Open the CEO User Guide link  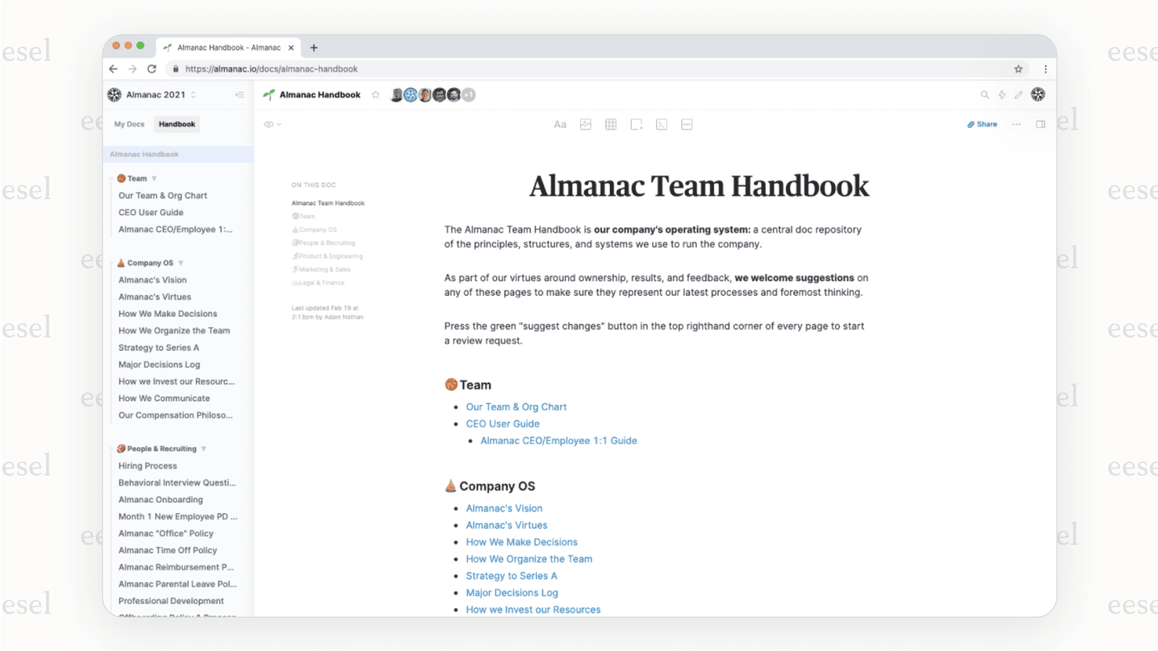pos(502,424)
